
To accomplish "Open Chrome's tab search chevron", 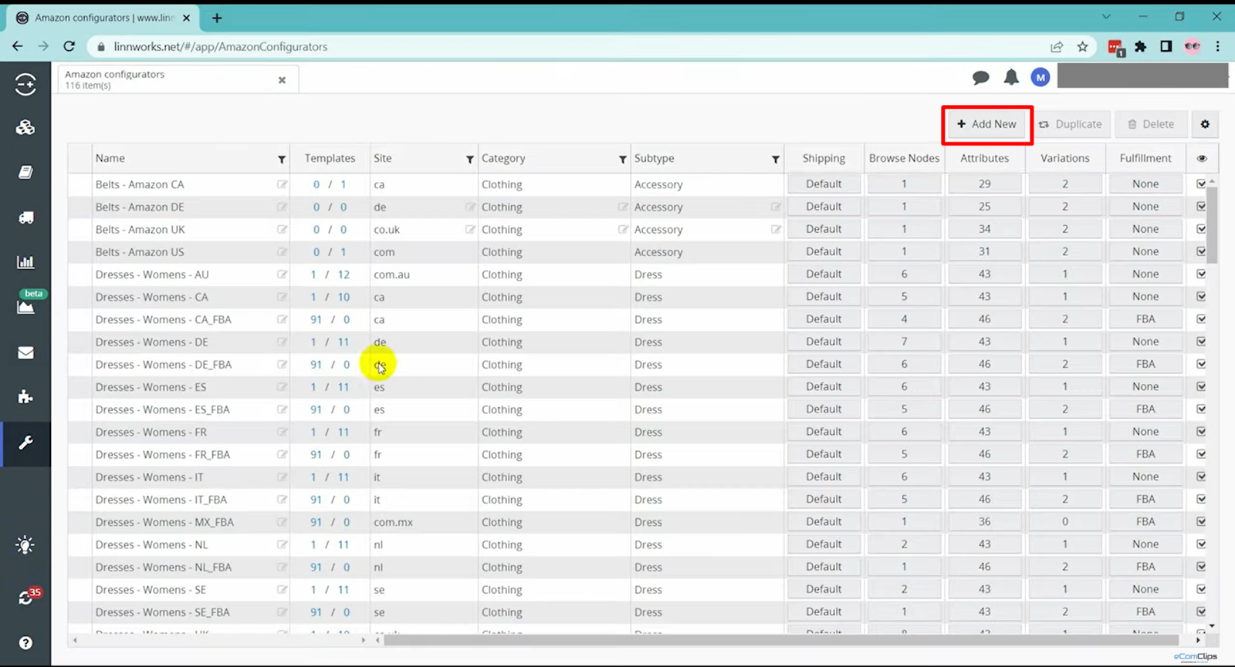I will coord(1106,17).
